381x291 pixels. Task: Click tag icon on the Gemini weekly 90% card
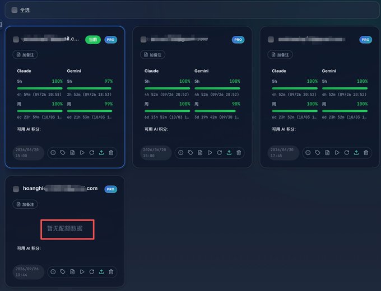(190, 153)
